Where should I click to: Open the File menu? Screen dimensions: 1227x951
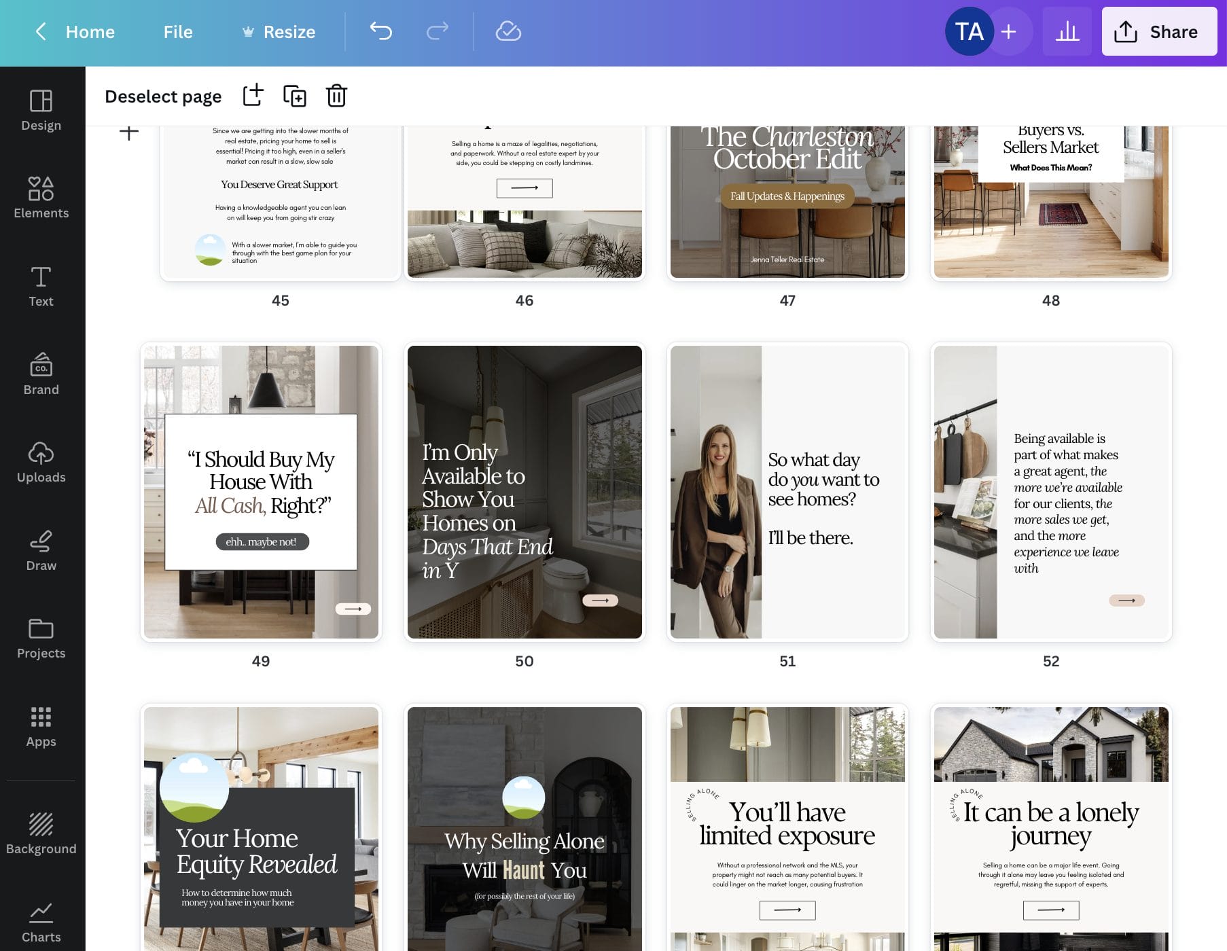pos(178,32)
